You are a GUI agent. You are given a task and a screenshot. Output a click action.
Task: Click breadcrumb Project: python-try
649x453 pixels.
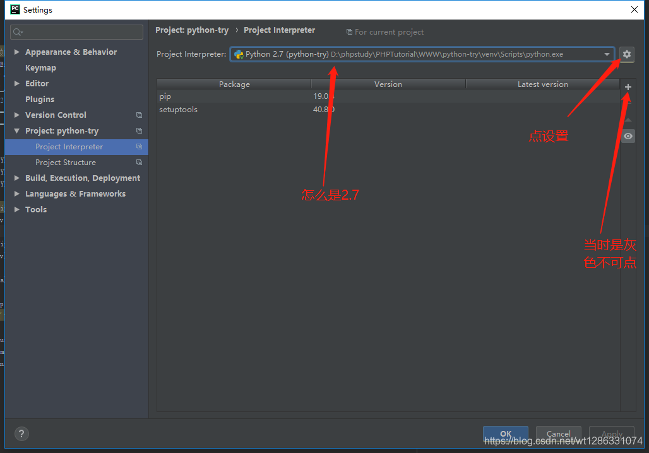[192, 30]
